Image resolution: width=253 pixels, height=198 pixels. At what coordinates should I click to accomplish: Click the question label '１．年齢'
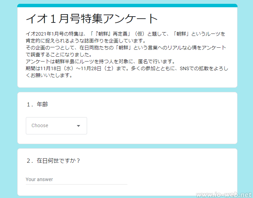[37, 104]
